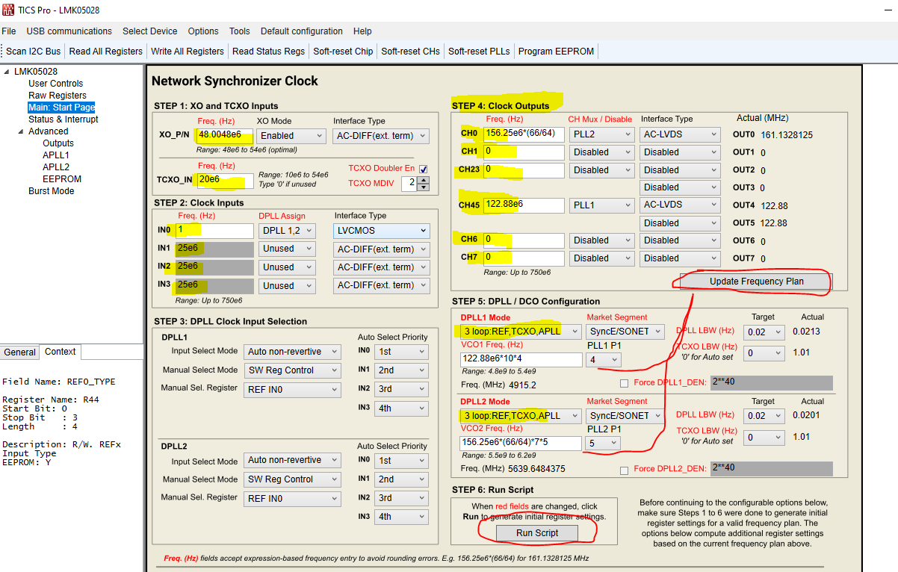
Task: Switch to the Context tab
Action: [x=61, y=351]
